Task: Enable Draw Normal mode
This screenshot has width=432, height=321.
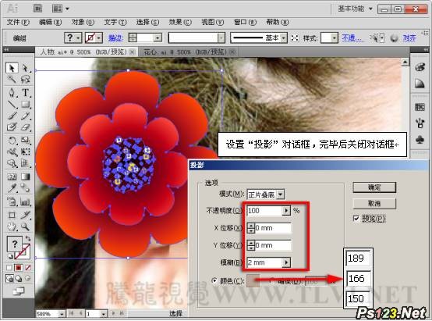Action: point(9,279)
